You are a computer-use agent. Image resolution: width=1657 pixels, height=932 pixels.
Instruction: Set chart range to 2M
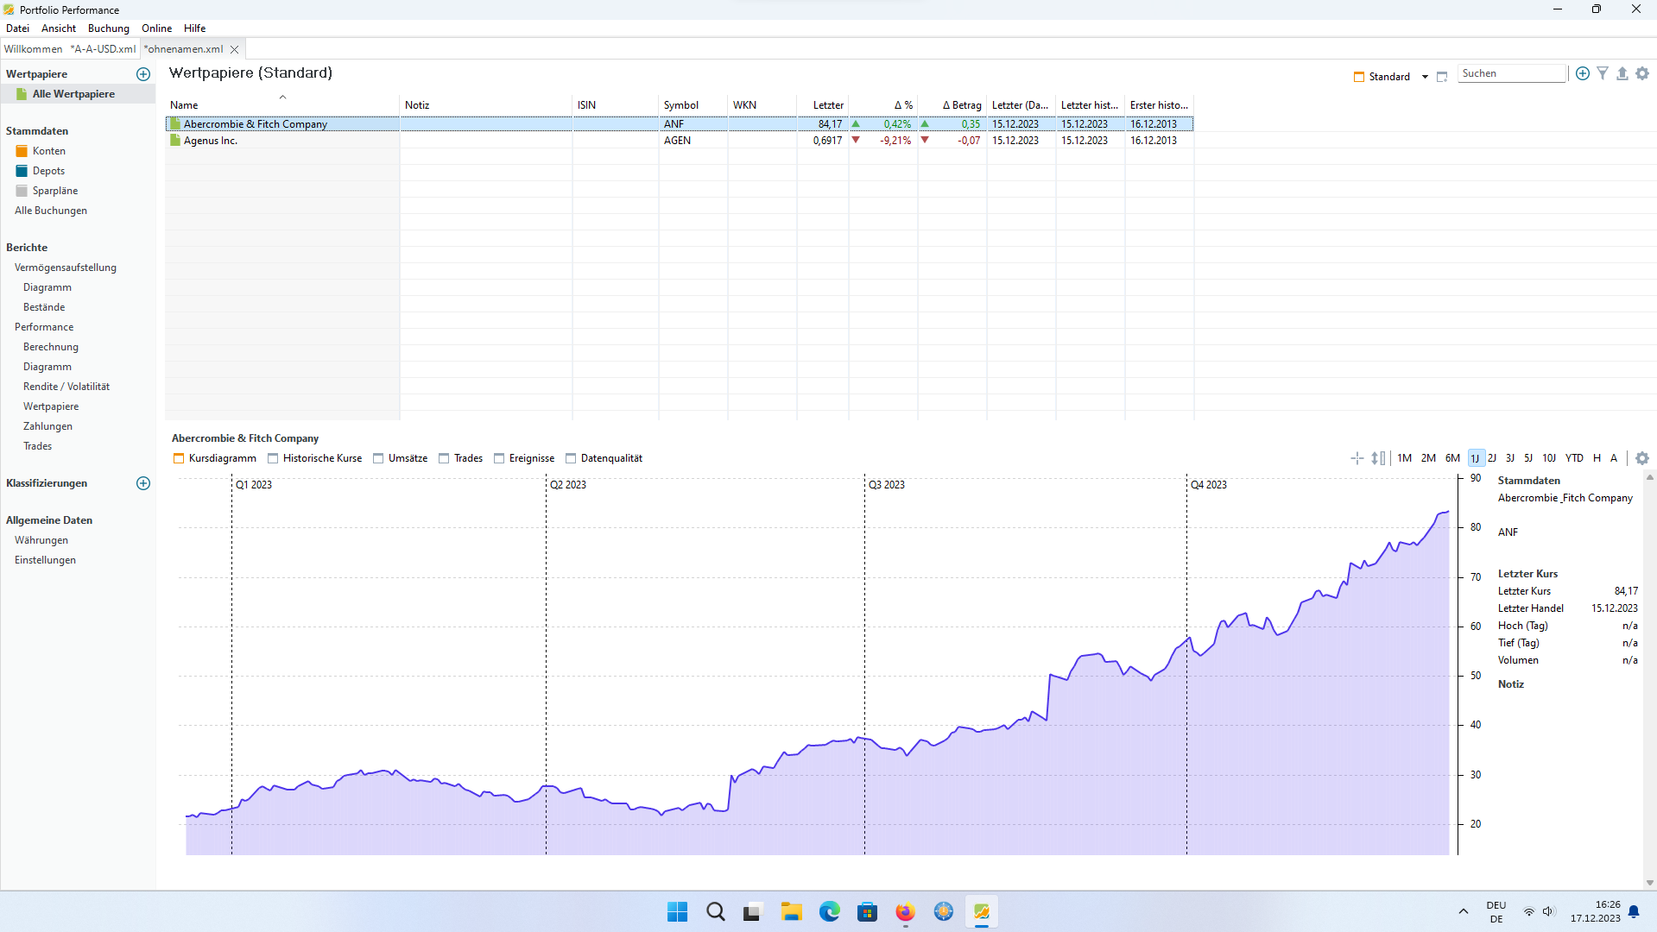click(1429, 458)
